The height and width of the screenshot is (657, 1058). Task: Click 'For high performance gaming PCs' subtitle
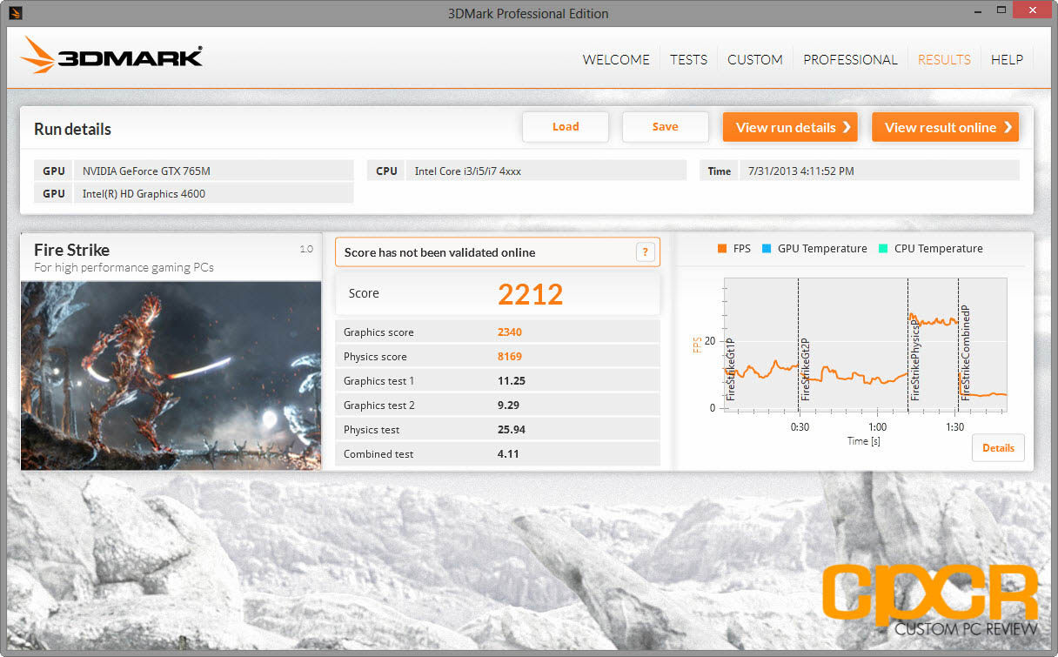[124, 268]
